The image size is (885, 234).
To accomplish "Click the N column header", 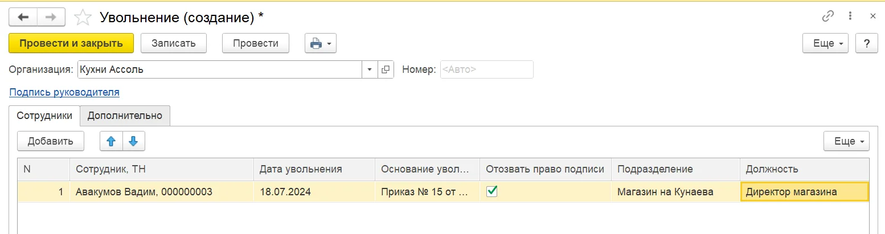I will [x=43, y=169].
